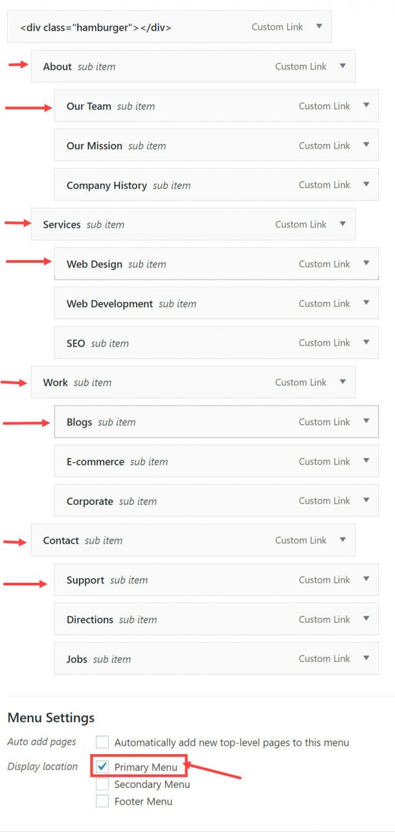Expand the Blogs sub item

pyautogui.click(x=367, y=422)
